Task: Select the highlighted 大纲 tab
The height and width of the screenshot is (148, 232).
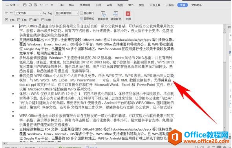Action: [183, 5]
